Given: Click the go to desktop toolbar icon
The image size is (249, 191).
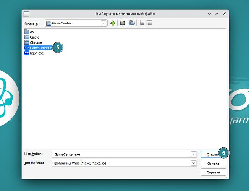Looking at the screenshot, I should (x=123, y=23).
